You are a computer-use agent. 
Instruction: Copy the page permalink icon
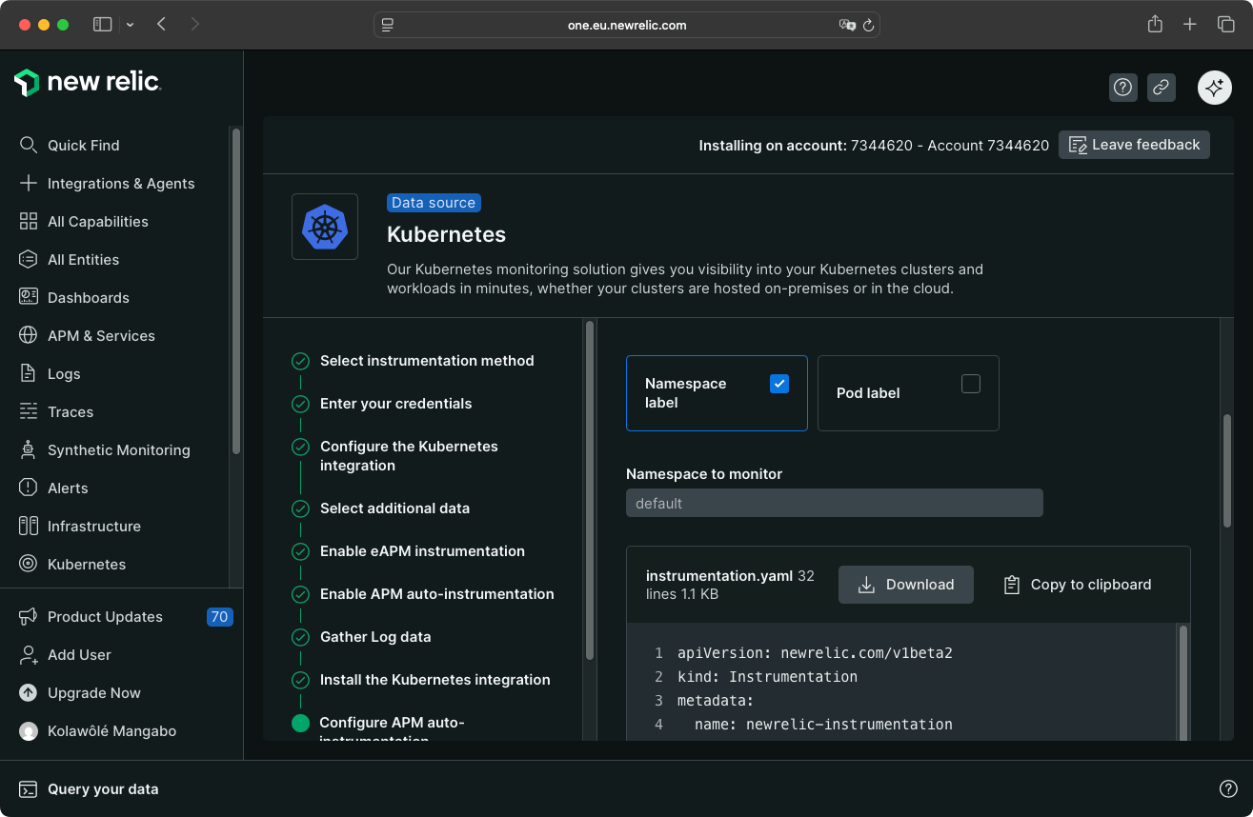tap(1161, 87)
